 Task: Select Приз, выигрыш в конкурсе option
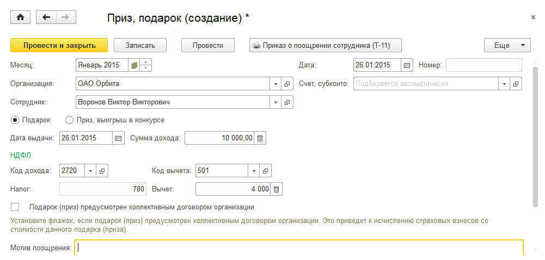(69, 120)
